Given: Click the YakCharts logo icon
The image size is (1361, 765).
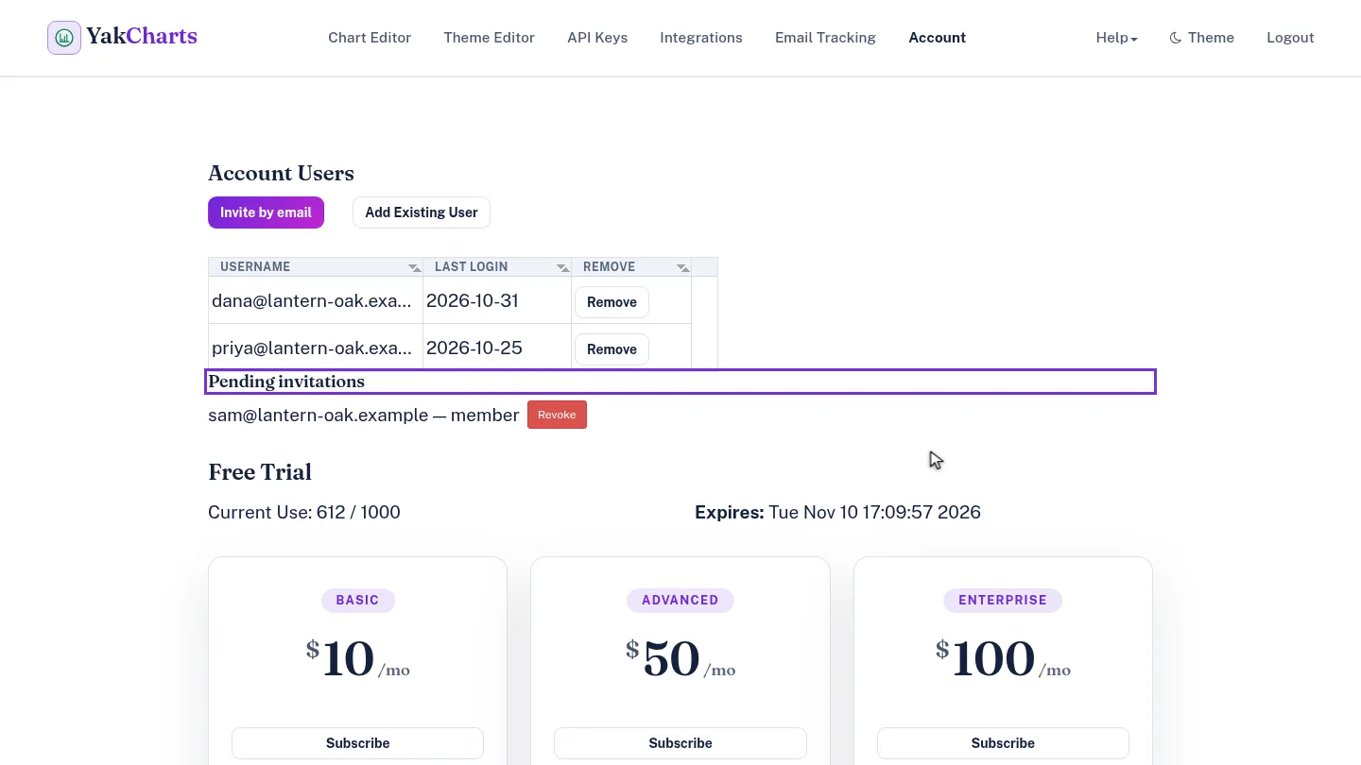Looking at the screenshot, I should coord(64,38).
